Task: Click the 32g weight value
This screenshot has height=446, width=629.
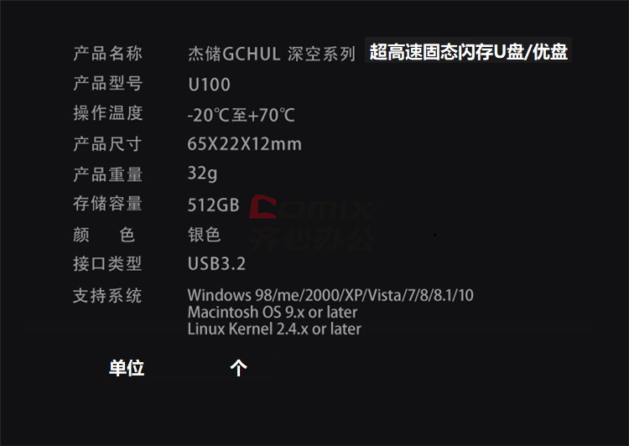Action: [x=203, y=174]
